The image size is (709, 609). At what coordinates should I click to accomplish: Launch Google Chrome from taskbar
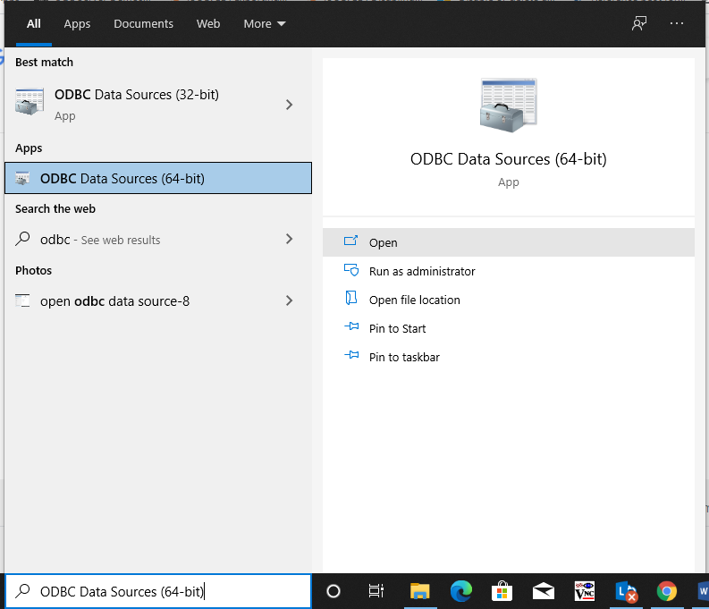[x=666, y=591]
